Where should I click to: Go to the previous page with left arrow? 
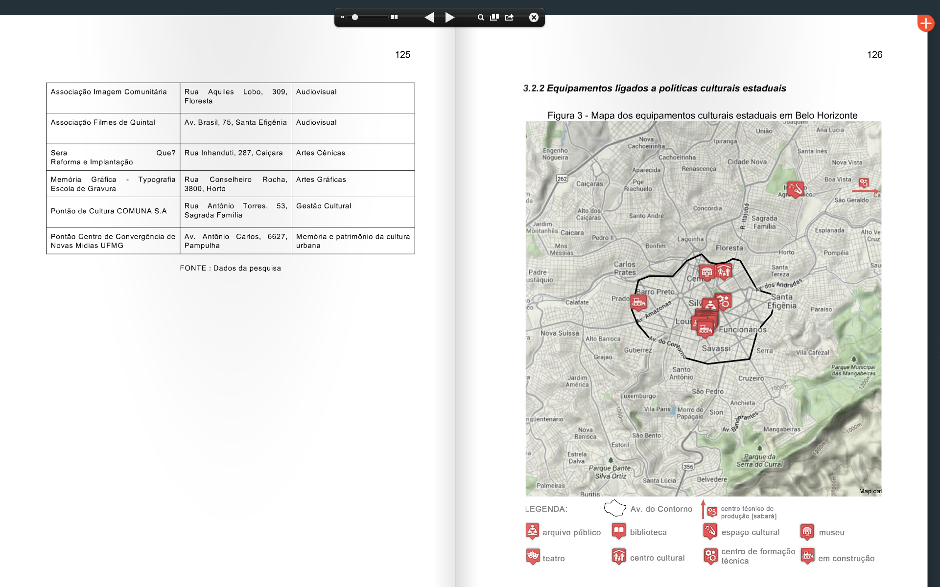click(x=429, y=18)
